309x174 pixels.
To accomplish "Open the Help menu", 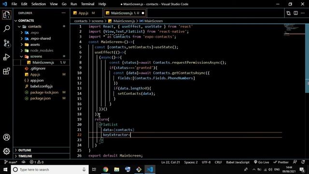I will click(102, 4).
